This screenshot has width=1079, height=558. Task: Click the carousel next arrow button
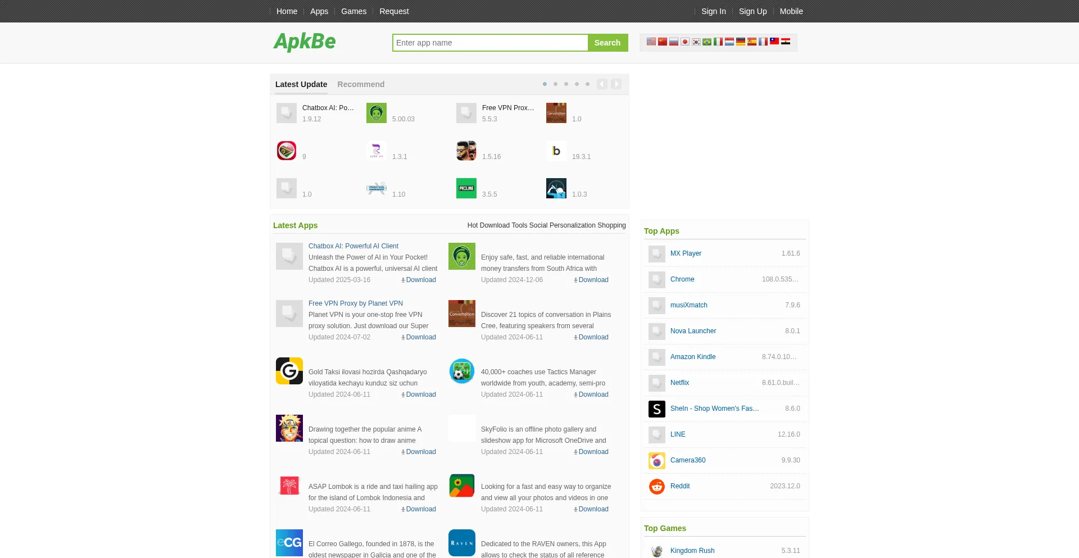click(x=616, y=84)
